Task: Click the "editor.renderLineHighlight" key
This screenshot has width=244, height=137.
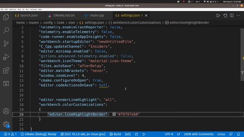Action: pyautogui.click(x=69, y=100)
